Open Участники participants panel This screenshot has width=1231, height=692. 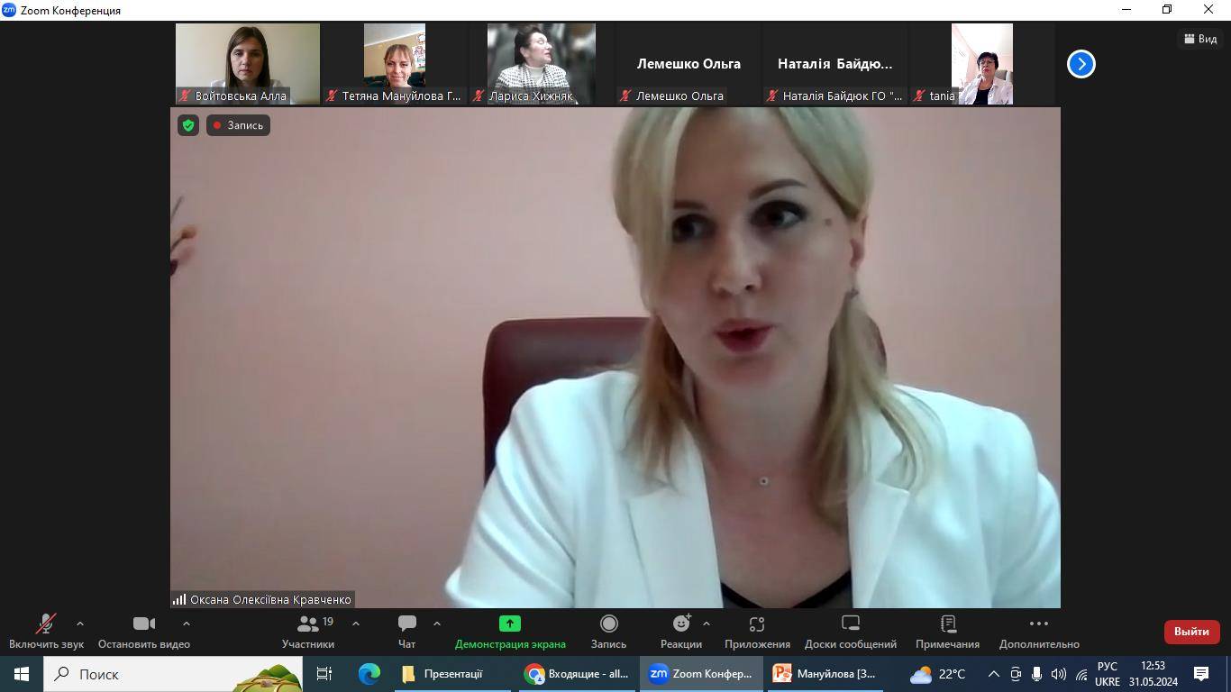[308, 632]
